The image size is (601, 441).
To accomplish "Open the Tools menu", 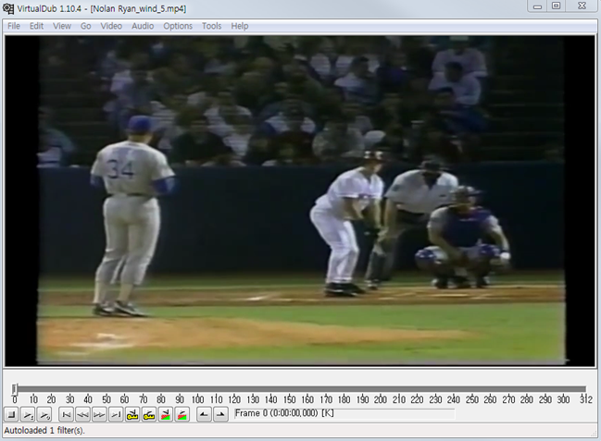I will click(211, 26).
